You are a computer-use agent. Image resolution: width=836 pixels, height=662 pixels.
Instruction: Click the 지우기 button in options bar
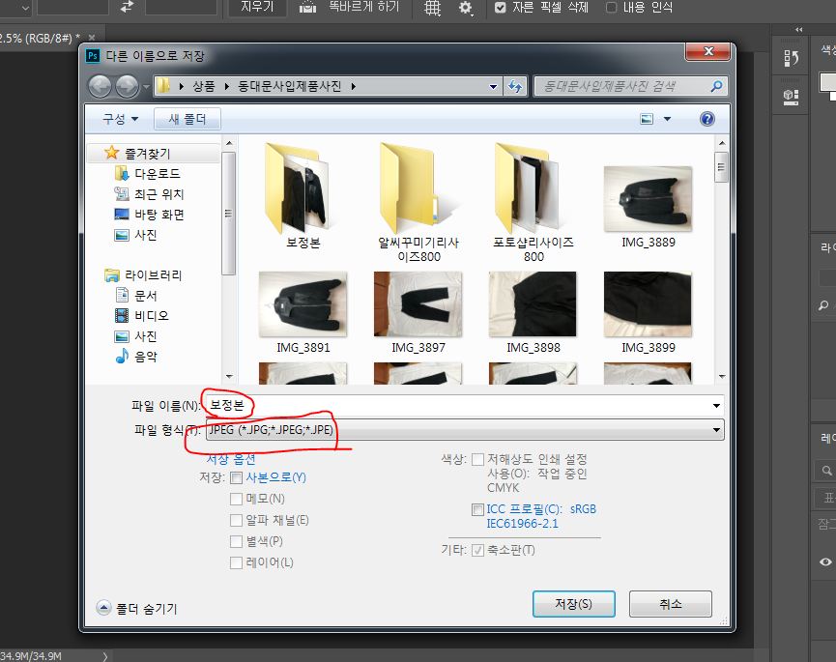257,7
